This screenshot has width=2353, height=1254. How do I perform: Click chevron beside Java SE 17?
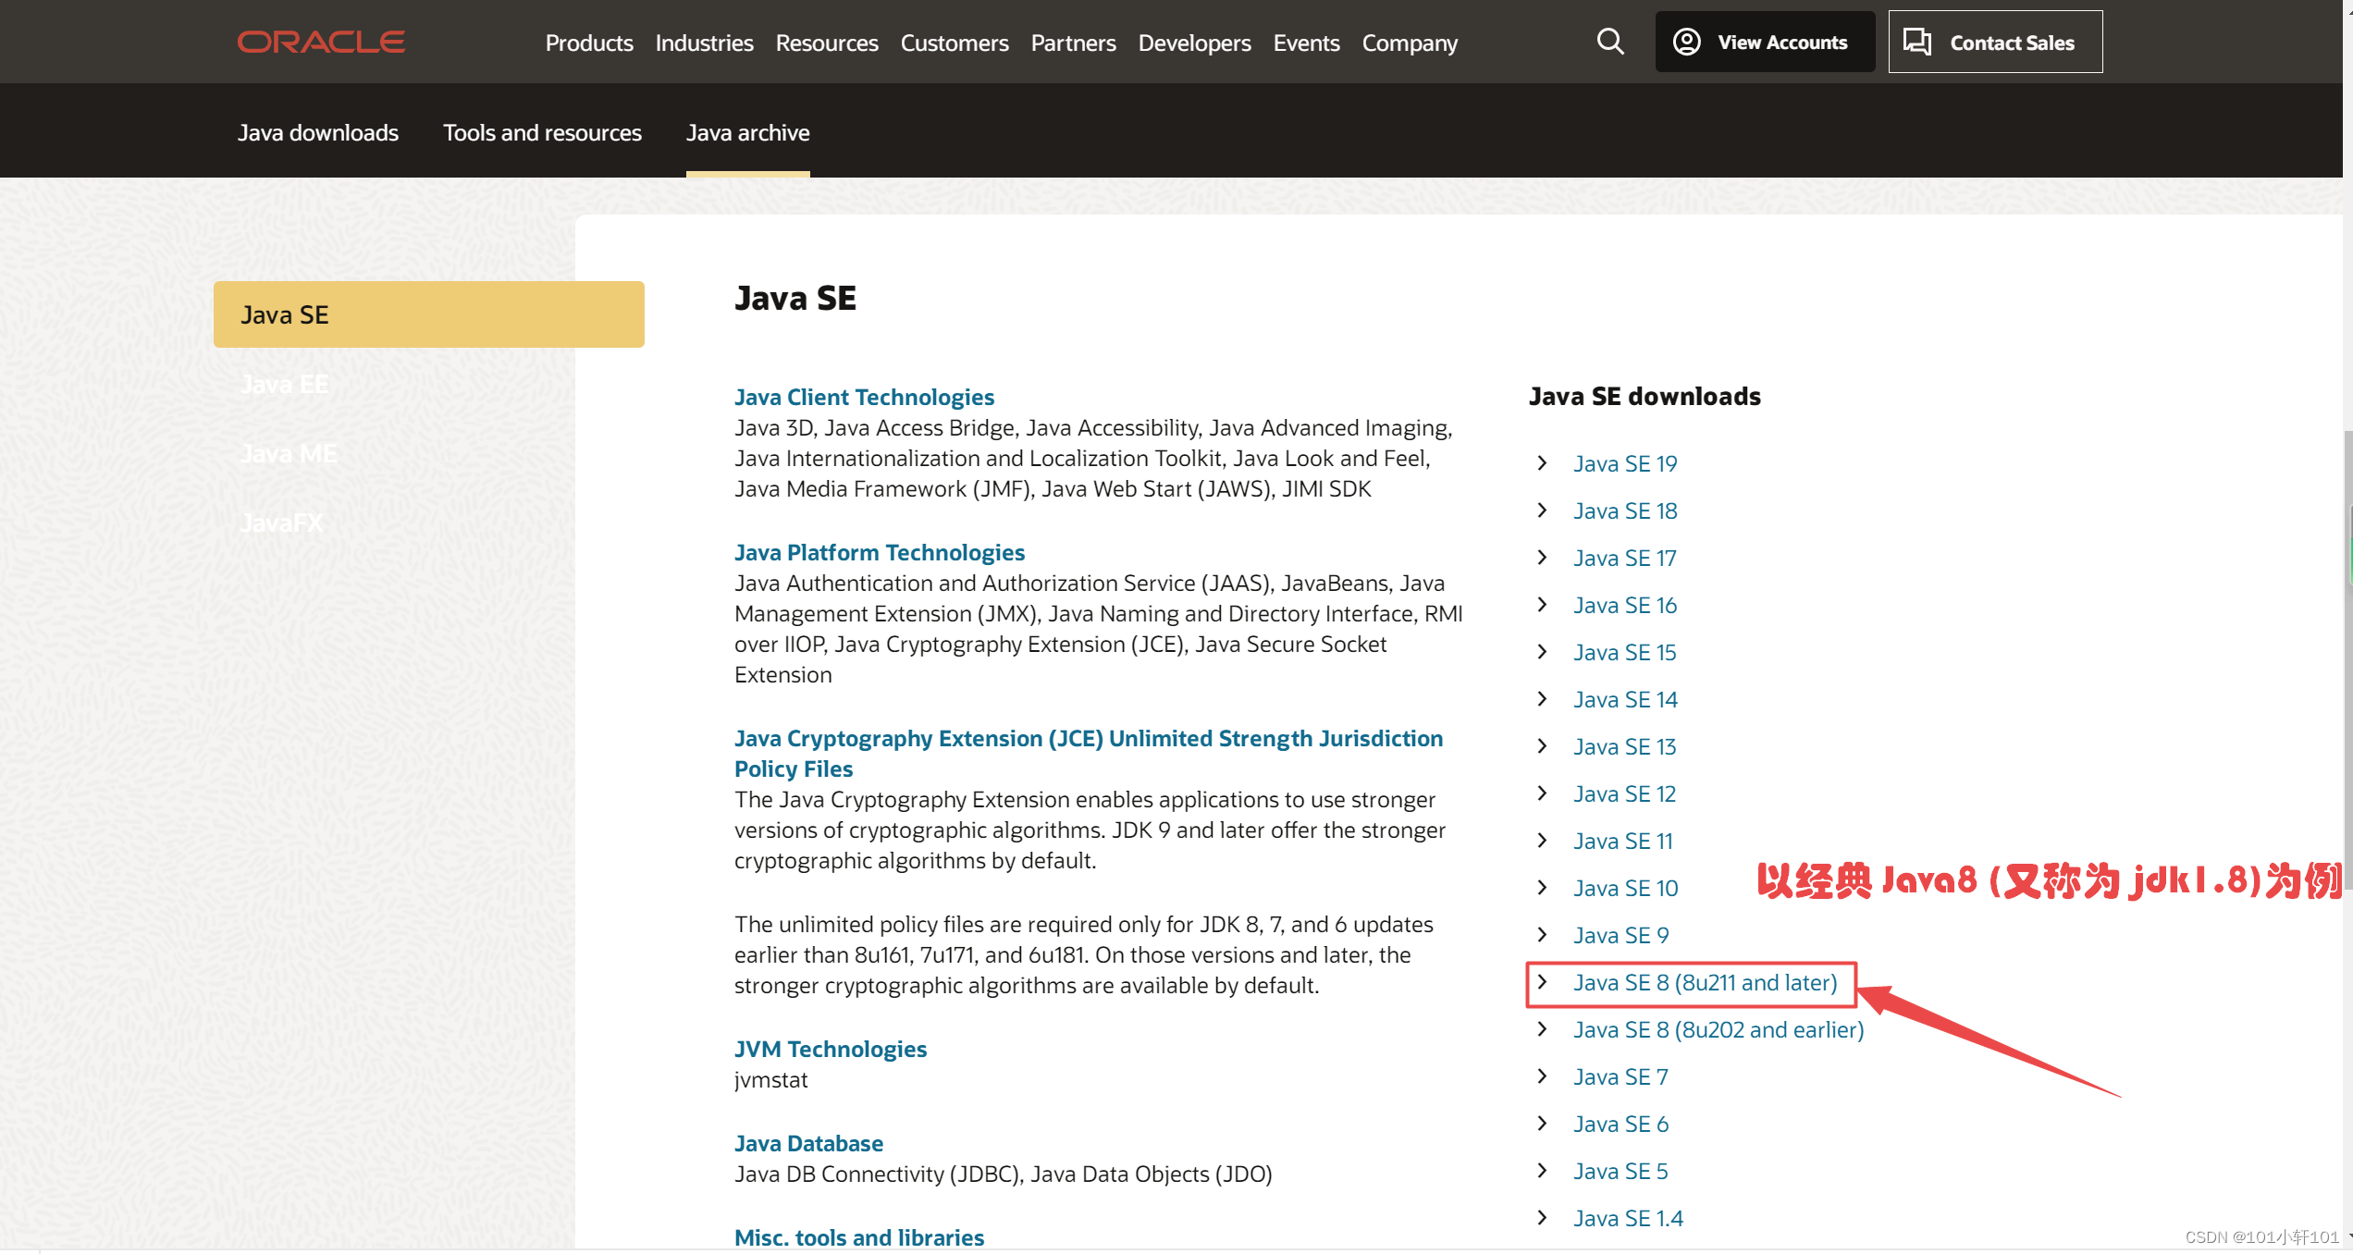click(1542, 558)
